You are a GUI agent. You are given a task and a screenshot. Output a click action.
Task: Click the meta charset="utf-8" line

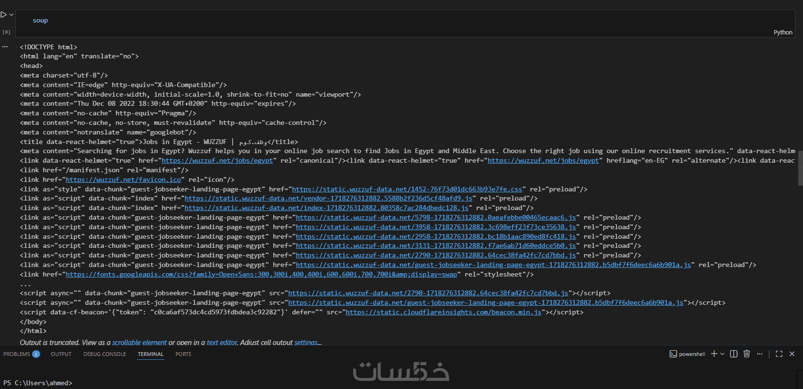[x=64, y=75]
